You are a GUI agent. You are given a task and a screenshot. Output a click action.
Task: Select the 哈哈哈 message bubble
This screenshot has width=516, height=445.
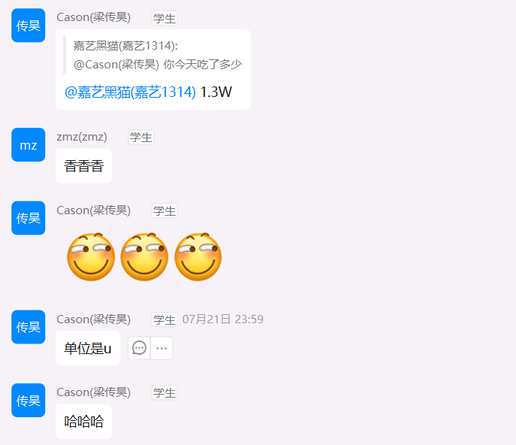83,421
